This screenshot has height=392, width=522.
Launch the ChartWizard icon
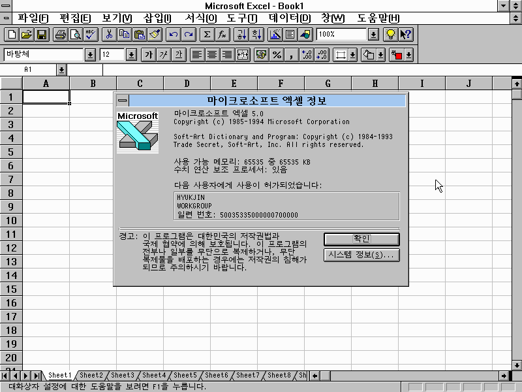click(x=275, y=35)
